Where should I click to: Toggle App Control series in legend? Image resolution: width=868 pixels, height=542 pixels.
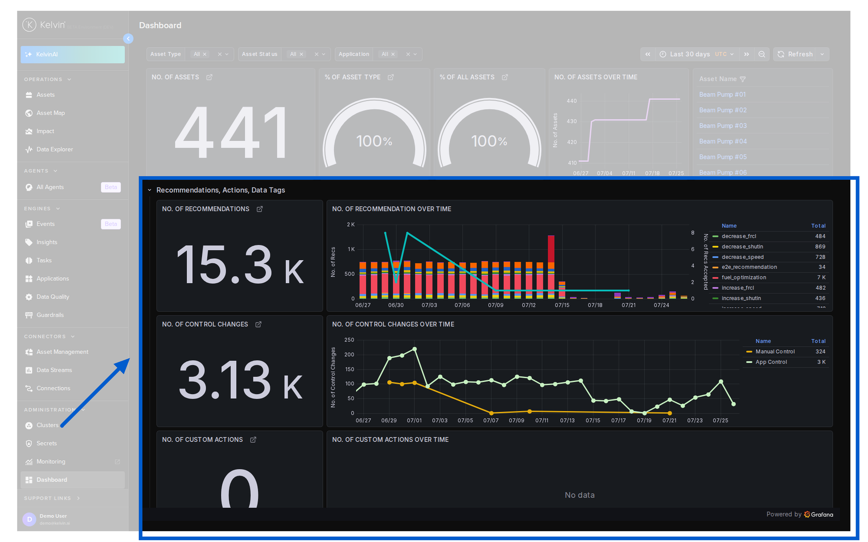coord(771,362)
